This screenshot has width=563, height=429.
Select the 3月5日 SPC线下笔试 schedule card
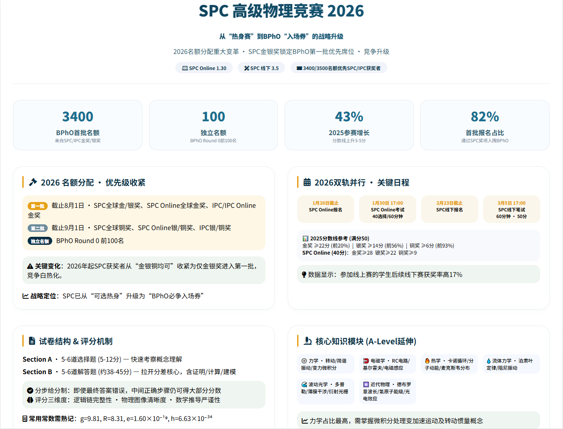point(511,209)
